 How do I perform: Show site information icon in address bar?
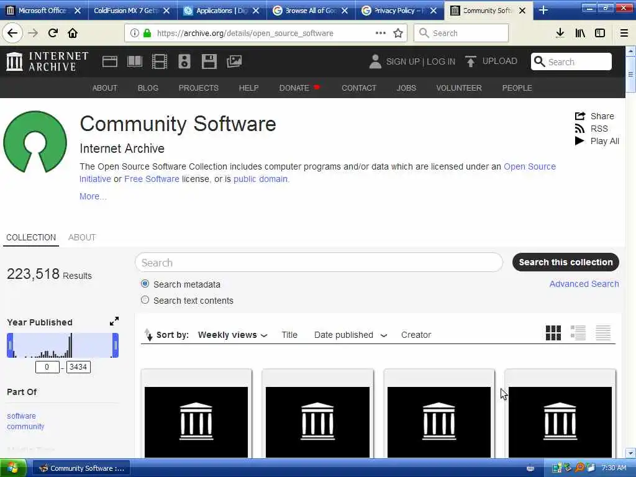coord(134,34)
